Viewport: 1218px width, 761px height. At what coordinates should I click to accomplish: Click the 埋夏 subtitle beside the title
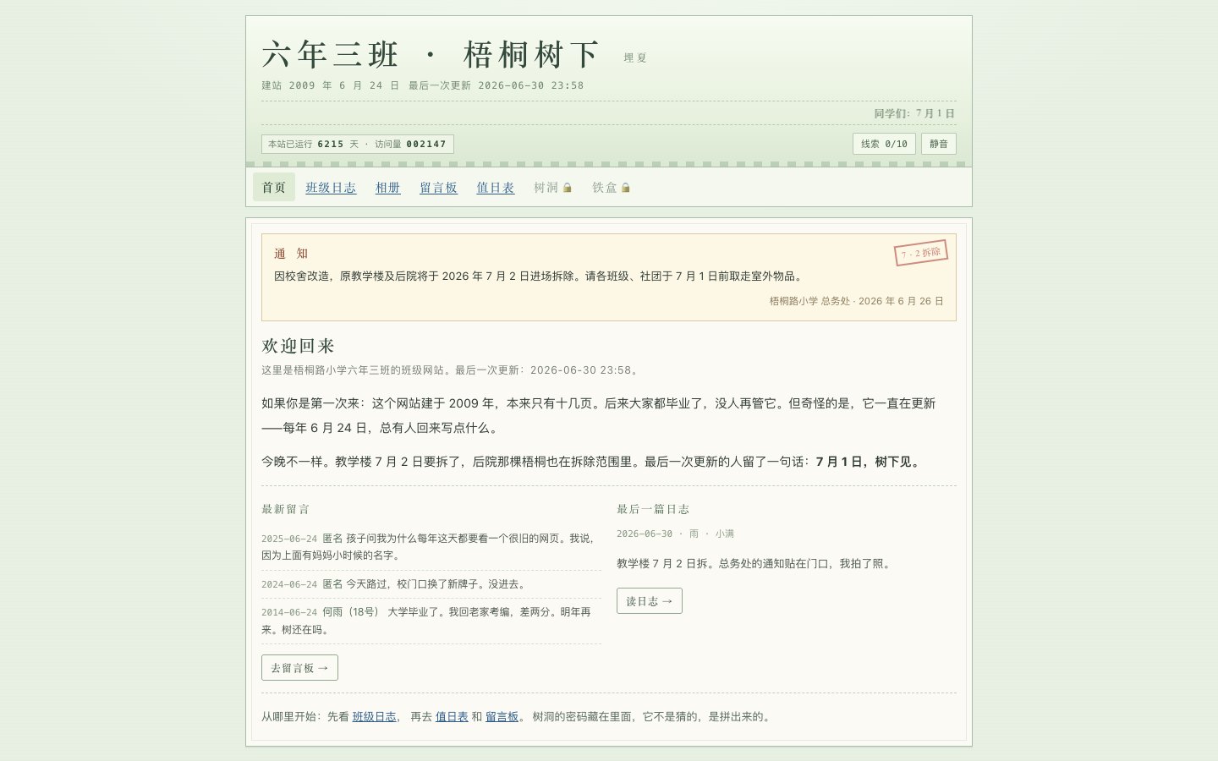point(635,58)
